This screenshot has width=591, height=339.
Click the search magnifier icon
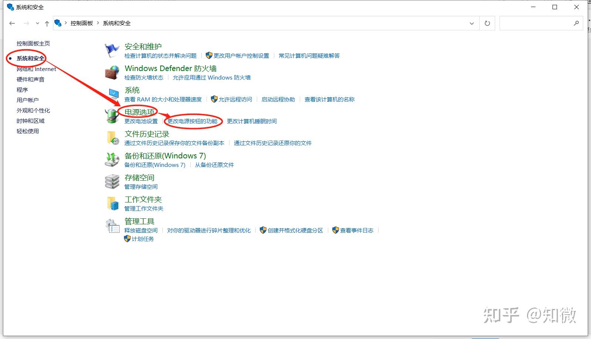click(x=576, y=23)
